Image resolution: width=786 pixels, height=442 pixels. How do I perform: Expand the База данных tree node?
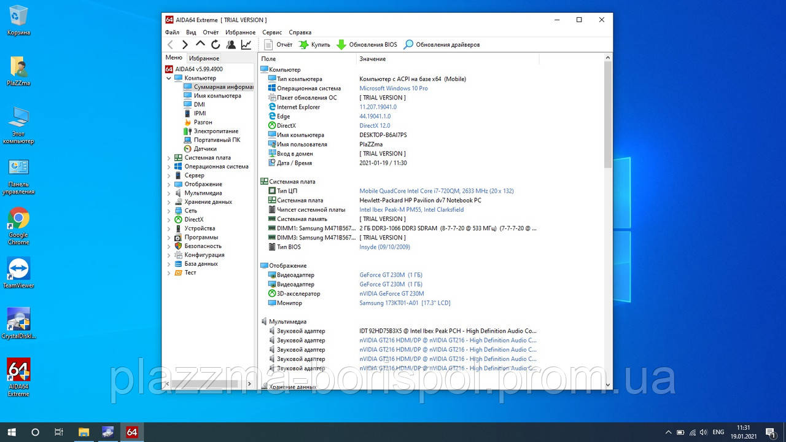[169, 263]
